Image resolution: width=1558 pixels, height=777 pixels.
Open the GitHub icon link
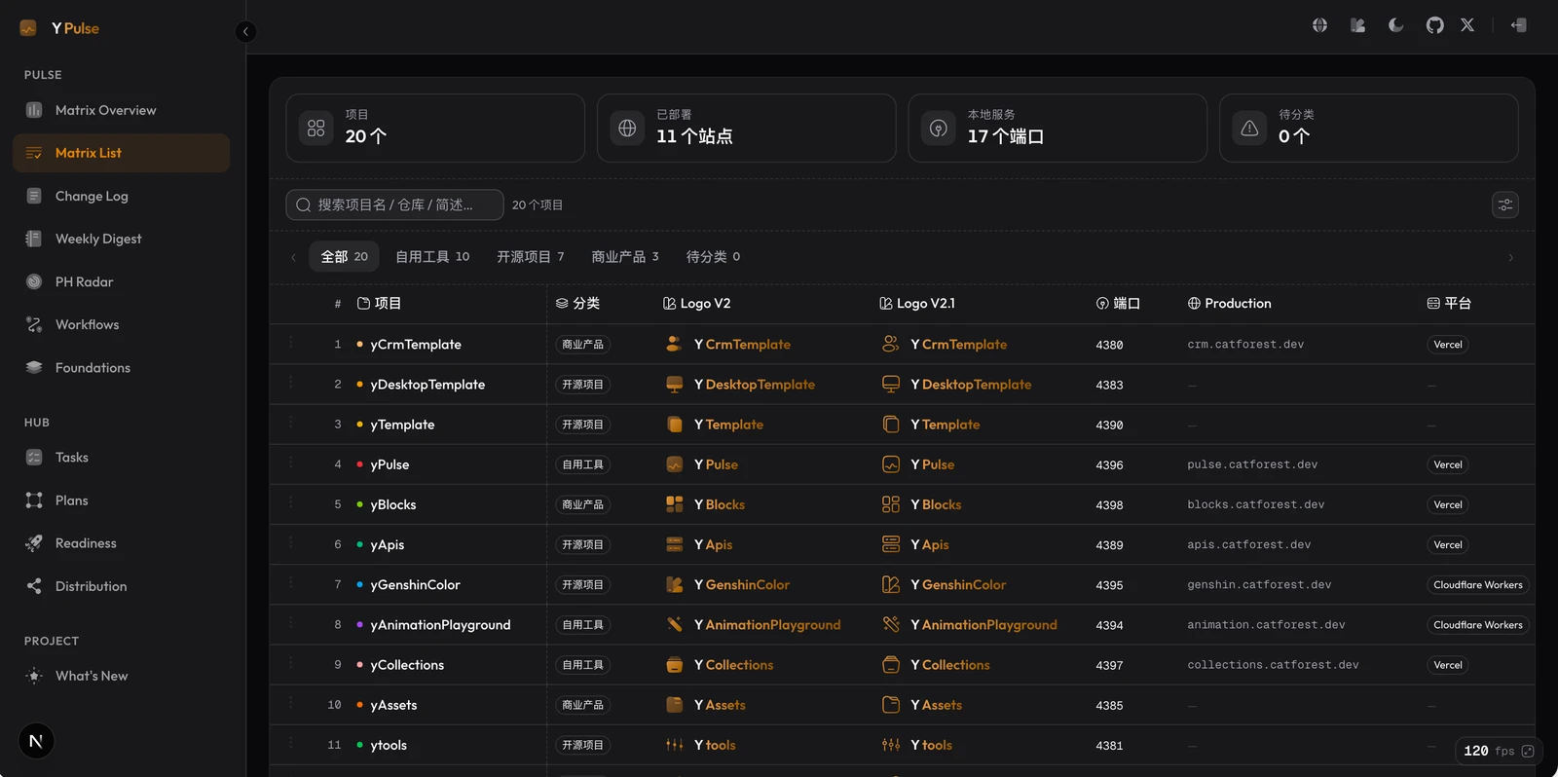click(1434, 25)
